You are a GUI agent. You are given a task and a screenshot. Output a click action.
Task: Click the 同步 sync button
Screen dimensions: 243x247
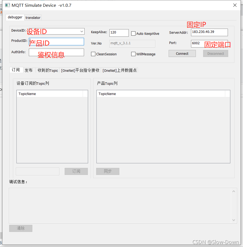pos(107,171)
